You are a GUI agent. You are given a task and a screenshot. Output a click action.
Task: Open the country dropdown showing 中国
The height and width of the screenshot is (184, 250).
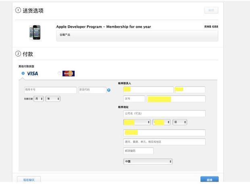pos(148,162)
